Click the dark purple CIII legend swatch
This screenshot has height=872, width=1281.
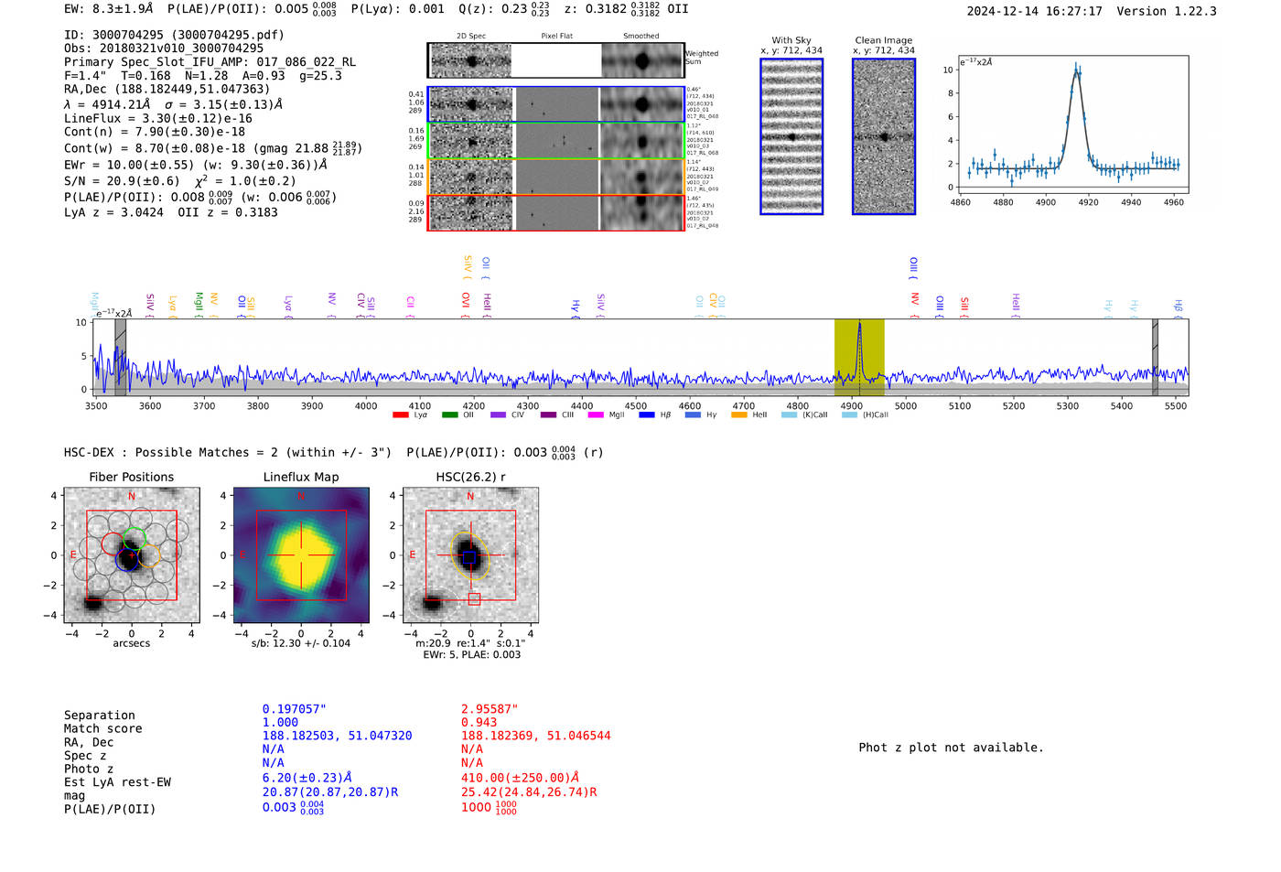pos(548,414)
